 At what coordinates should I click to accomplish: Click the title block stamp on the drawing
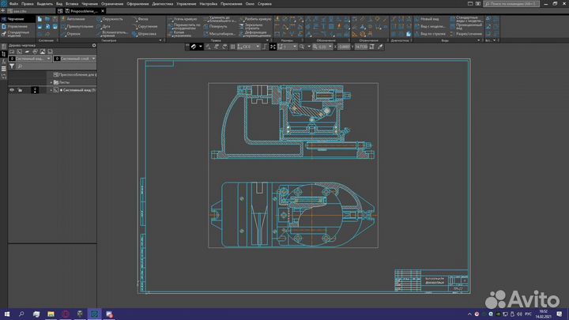pos(431,280)
